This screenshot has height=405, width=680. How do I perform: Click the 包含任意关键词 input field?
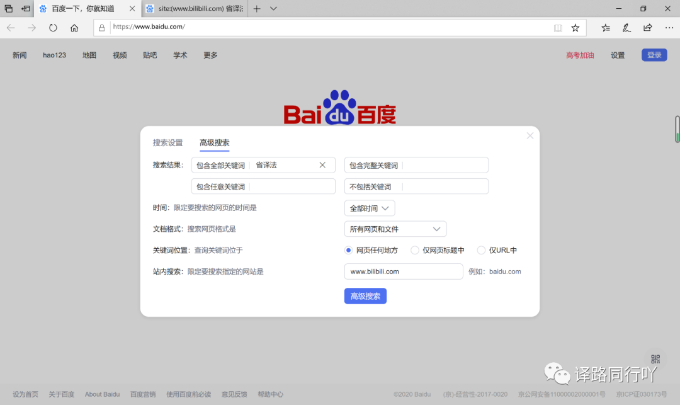click(263, 186)
